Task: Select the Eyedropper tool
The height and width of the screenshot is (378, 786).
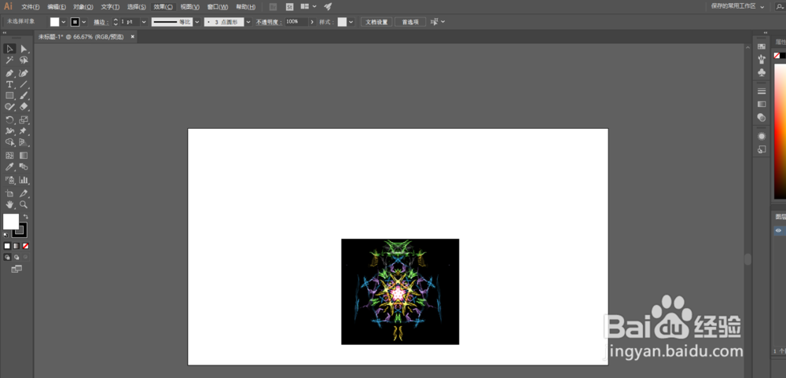Action: 9,167
